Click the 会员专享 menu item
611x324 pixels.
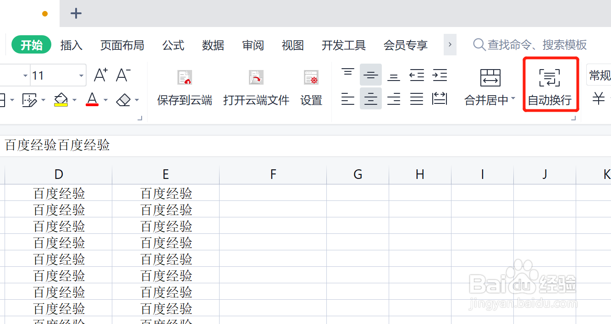tap(405, 45)
